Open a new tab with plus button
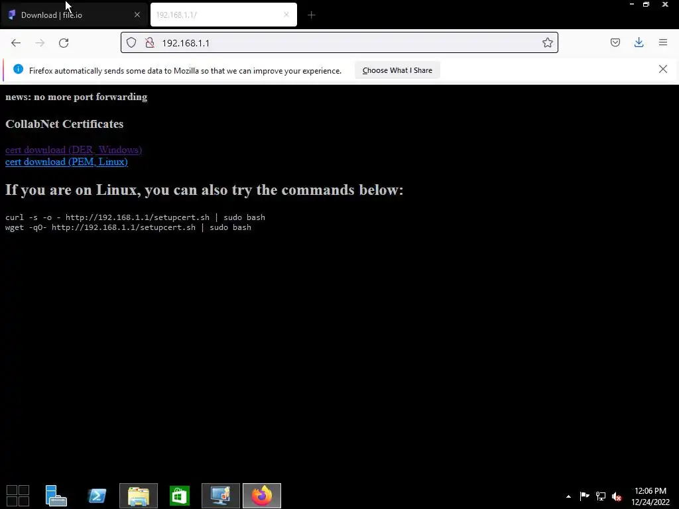679x509 pixels. pos(312,15)
